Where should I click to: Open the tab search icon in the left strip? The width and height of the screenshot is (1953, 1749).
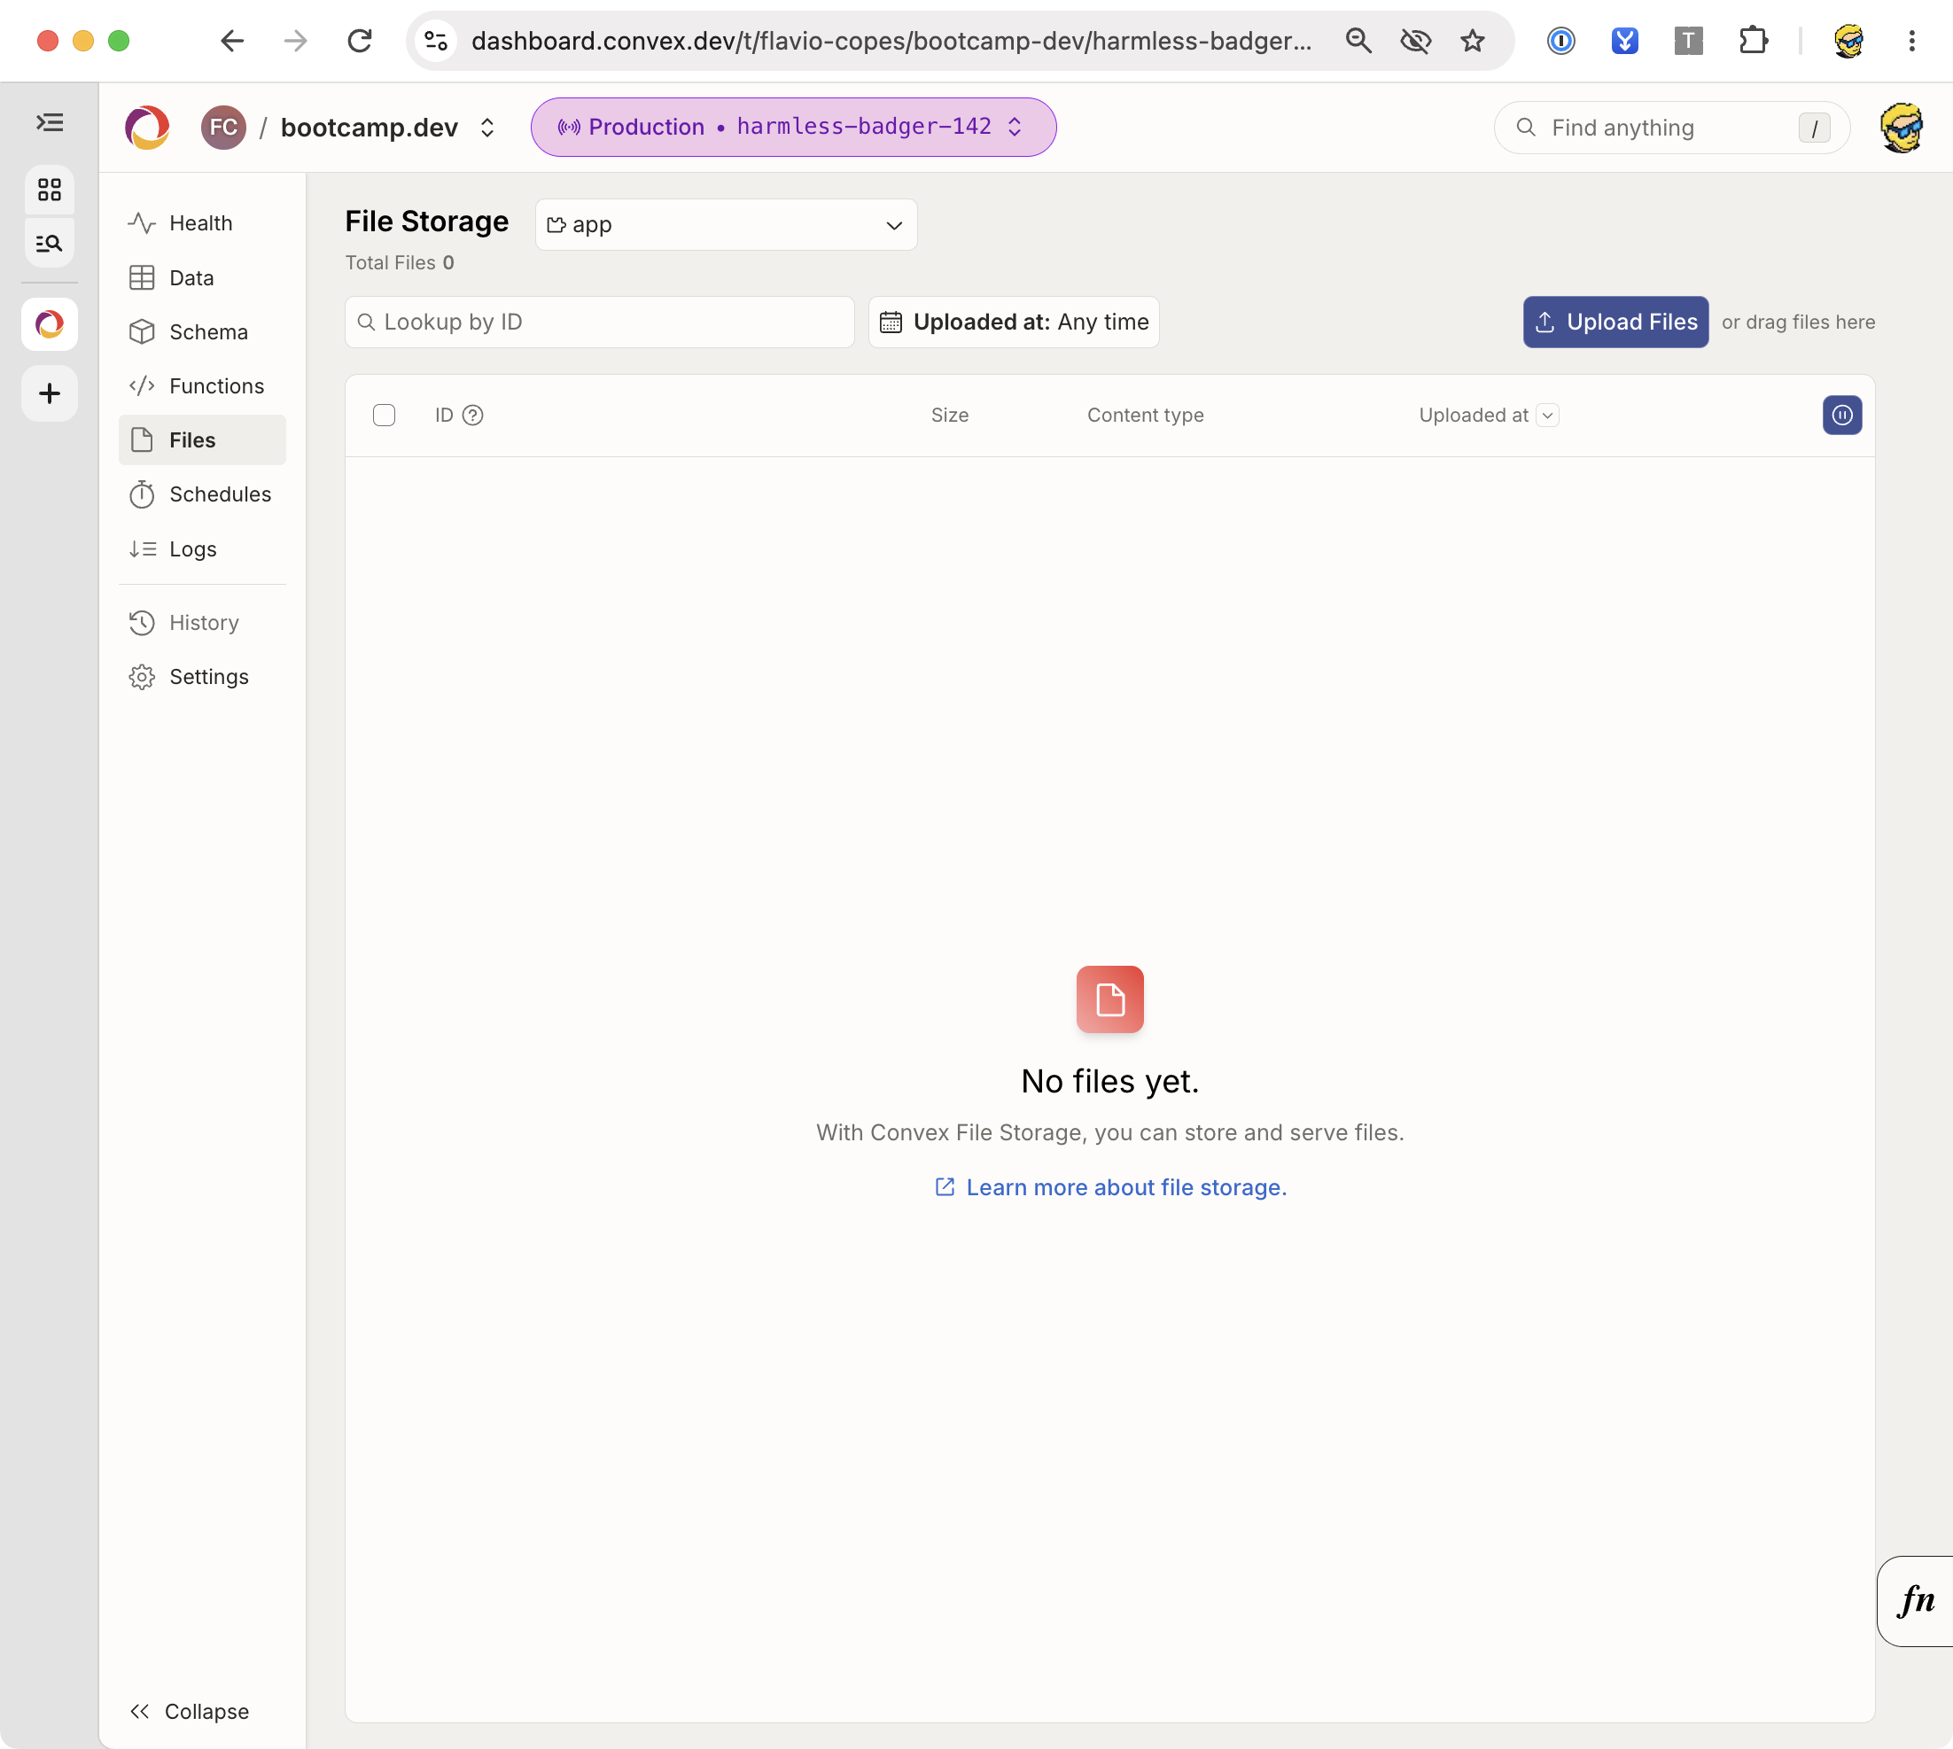pyautogui.click(x=50, y=243)
